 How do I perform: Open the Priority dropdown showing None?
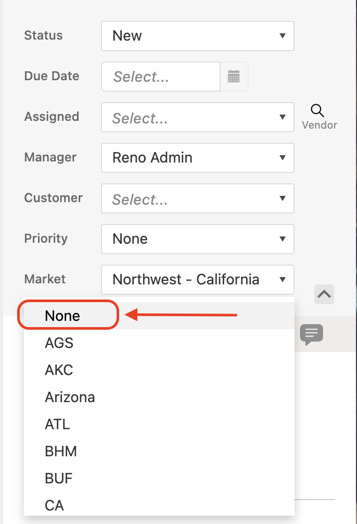(198, 239)
